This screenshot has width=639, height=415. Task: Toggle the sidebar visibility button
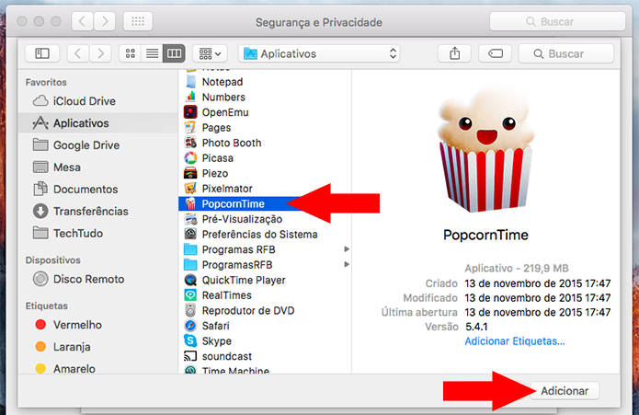coord(42,53)
